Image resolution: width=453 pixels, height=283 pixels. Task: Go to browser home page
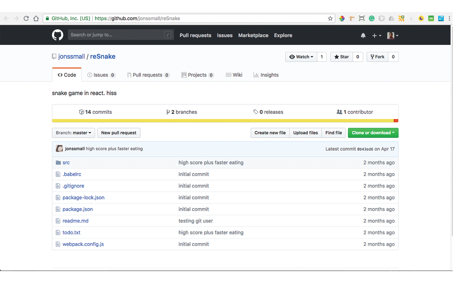36,18
